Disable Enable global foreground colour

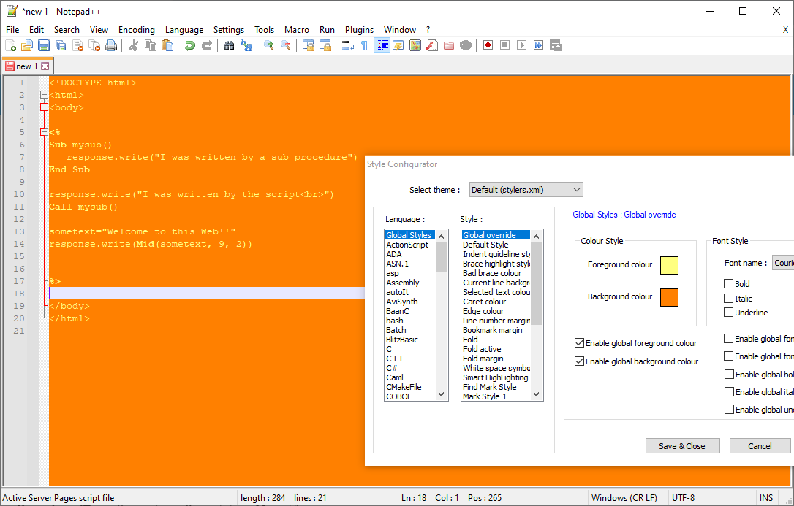point(580,343)
